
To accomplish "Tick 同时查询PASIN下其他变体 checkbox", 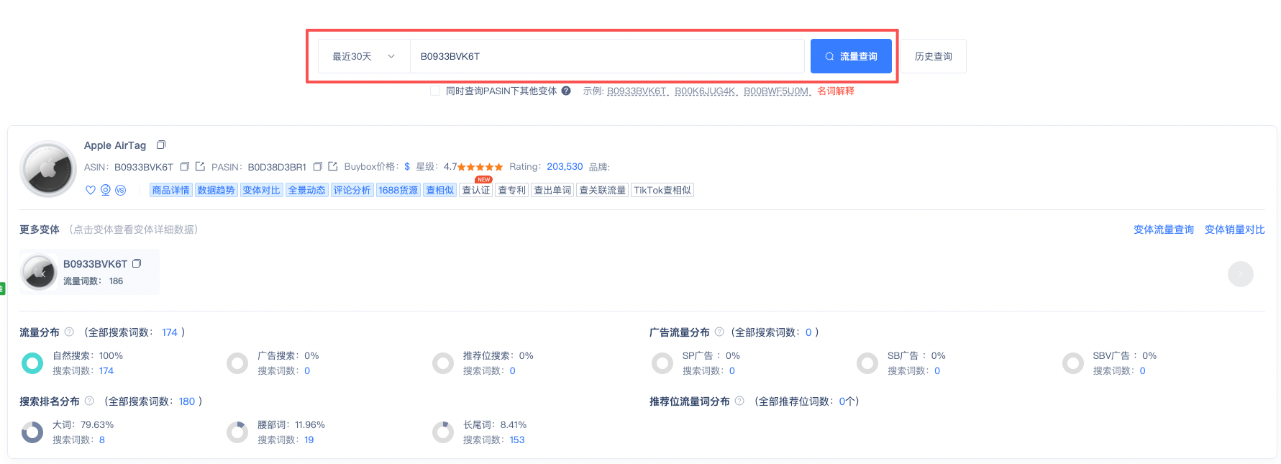I will [435, 91].
